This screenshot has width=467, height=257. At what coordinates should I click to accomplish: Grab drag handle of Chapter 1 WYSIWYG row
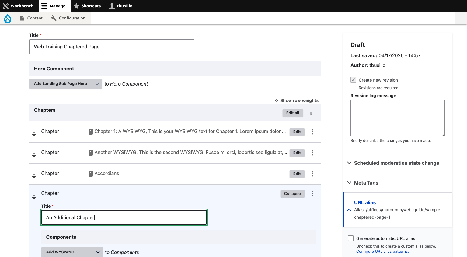pos(34,134)
